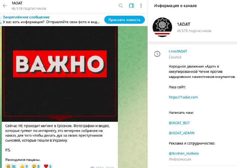Open the ВАЖНО post image
This screenshot has height=168, width=237.
point(60,74)
